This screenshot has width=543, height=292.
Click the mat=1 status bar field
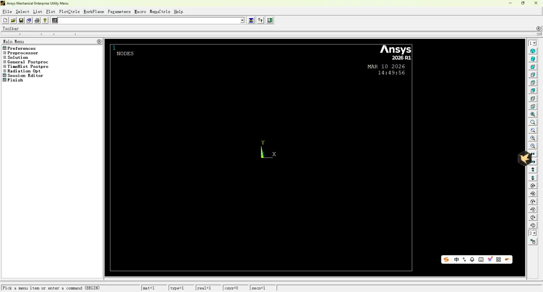click(x=154, y=288)
